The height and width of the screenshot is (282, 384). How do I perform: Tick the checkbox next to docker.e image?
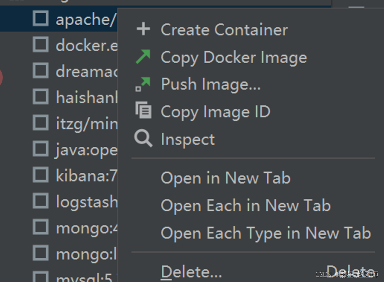(x=41, y=45)
